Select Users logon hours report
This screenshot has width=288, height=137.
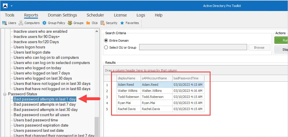[x=29, y=47]
